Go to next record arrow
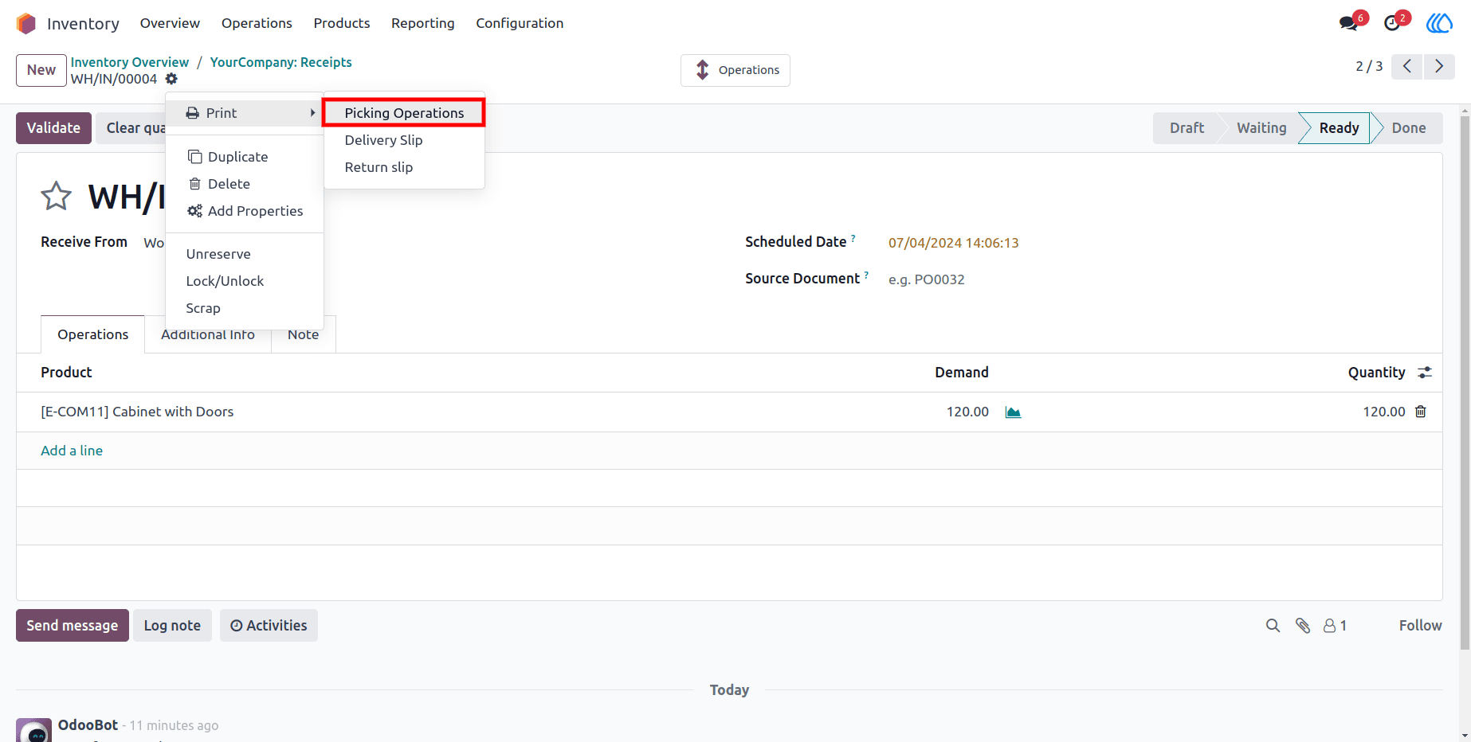This screenshot has height=742, width=1471. (1439, 66)
